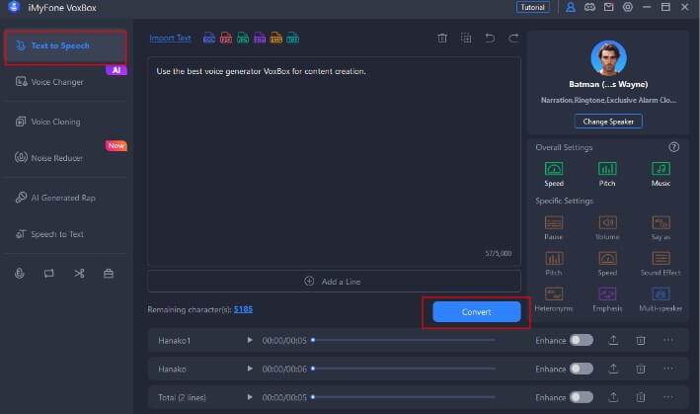Image resolution: width=700 pixels, height=414 pixels.
Task: Open the microphone recording tool in sidebar
Action: [x=19, y=273]
